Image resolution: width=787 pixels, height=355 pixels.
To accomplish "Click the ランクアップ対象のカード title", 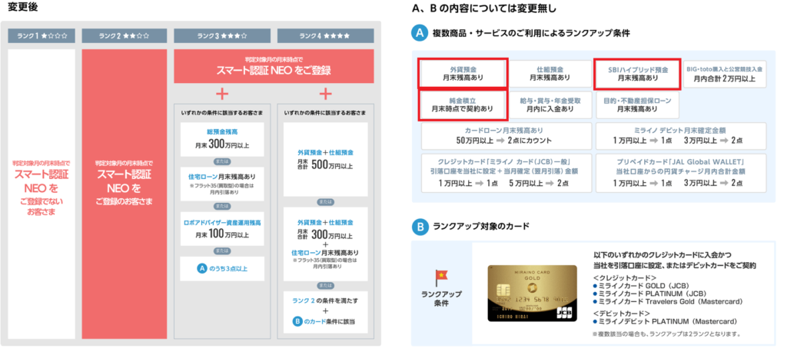I will pyautogui.click(x=481, y=227).
